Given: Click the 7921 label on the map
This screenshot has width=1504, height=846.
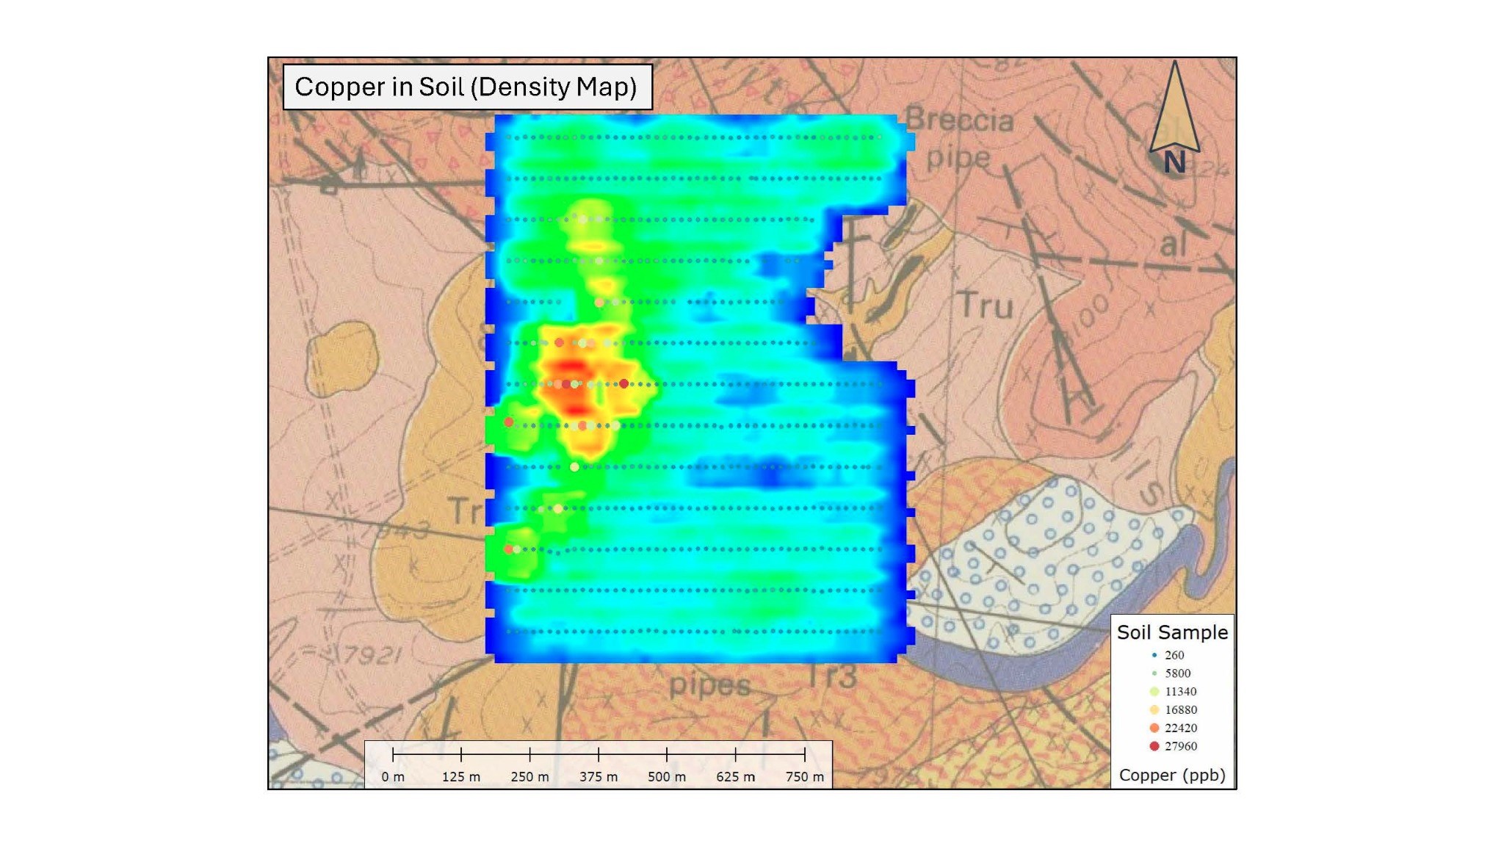Looking at the screenshot, I should (372, 654).
